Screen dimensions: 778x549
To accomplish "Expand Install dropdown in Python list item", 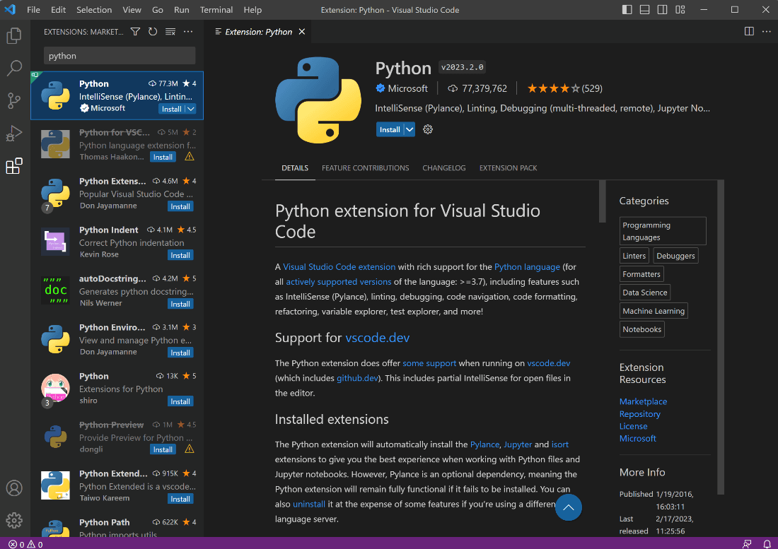I will [x=190, y=109].
